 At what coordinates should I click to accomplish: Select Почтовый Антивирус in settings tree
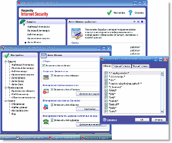click(x=23, y=68)
